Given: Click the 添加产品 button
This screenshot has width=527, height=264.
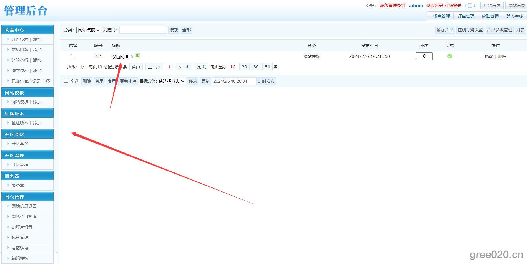Looking at the screenshot, I should tap(445, 30).
